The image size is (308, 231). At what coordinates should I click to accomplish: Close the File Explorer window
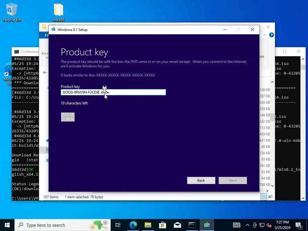[x=268, y=27]
